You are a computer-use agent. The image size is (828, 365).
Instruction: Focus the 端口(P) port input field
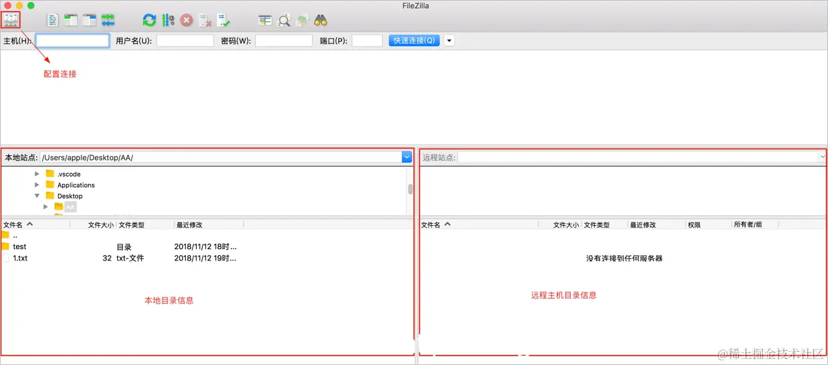click(x=367, y=41)
